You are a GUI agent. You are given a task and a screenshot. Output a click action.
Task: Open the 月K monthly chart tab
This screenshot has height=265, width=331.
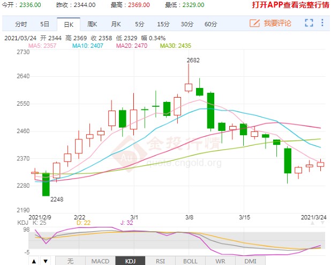[116, 25]
